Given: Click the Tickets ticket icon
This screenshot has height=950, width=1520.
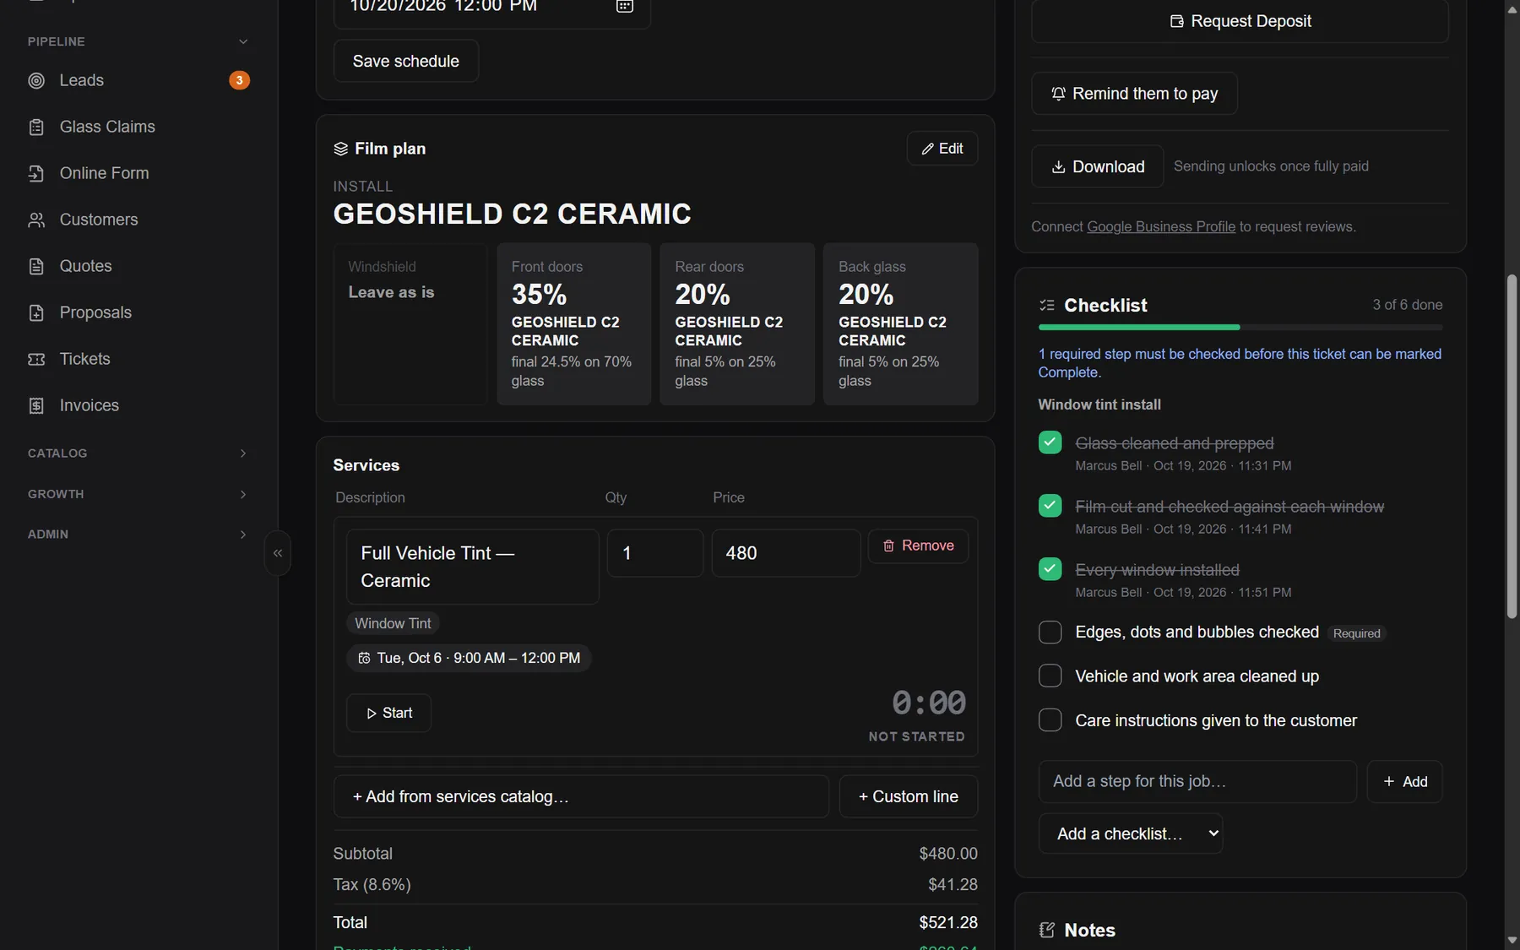Looking at the screenshot, I should tap(36, 359).
